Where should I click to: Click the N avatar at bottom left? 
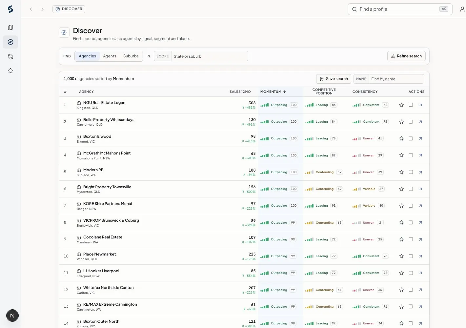click(12, 316)
